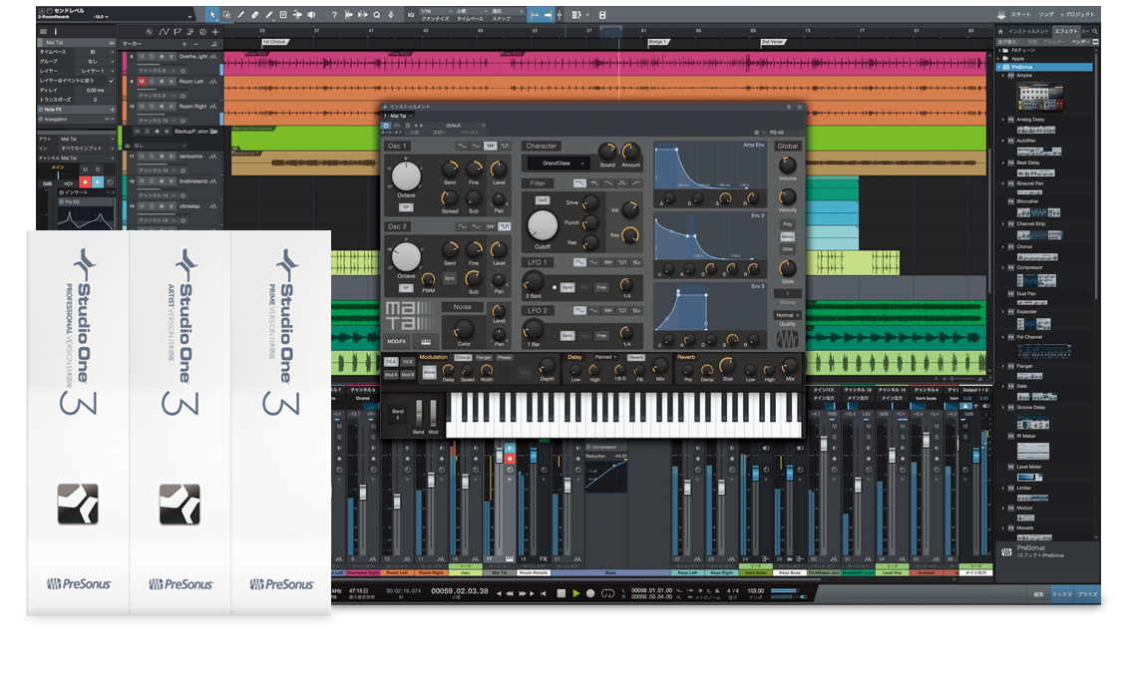1137x682 pixels.
Task: Select the Eraser tool in the toolbar
Action: (255, 15)
